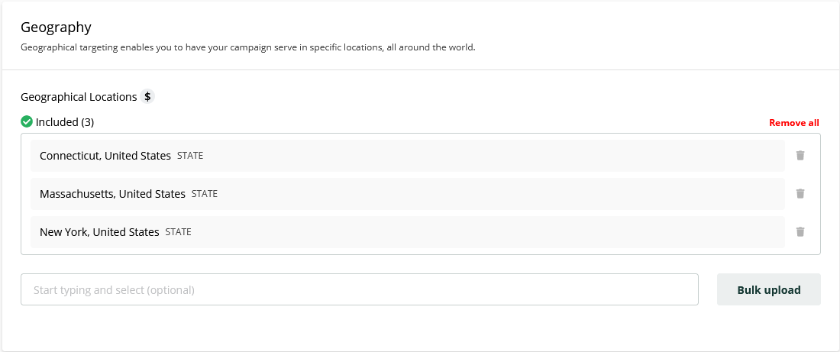Select the Massachusetts, United States entry text
Screen dimensions: 840x352
112,194
